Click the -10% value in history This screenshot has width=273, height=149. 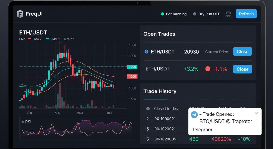pos(244,139)
